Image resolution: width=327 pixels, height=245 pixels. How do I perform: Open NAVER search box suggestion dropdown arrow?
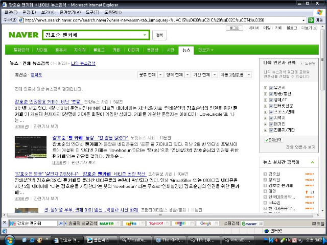click(x=145, y=35)
